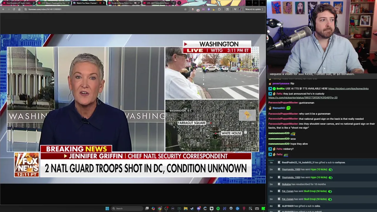The height and width of the screenshot is (212, 377).
Task: Click the browser forward arrow
Action: pos(9,9)
